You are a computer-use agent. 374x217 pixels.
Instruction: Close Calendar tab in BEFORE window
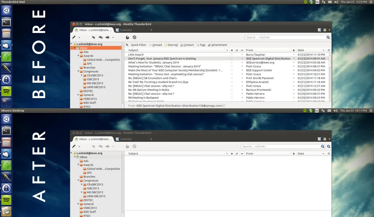pyautogui.click(x=151, y=30)
